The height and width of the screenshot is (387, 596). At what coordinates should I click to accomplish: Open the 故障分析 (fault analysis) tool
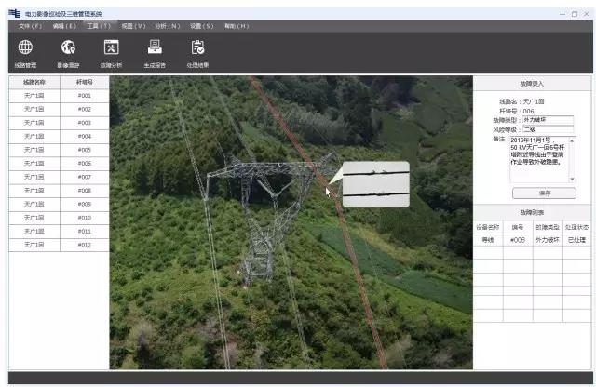coord(111,47)
